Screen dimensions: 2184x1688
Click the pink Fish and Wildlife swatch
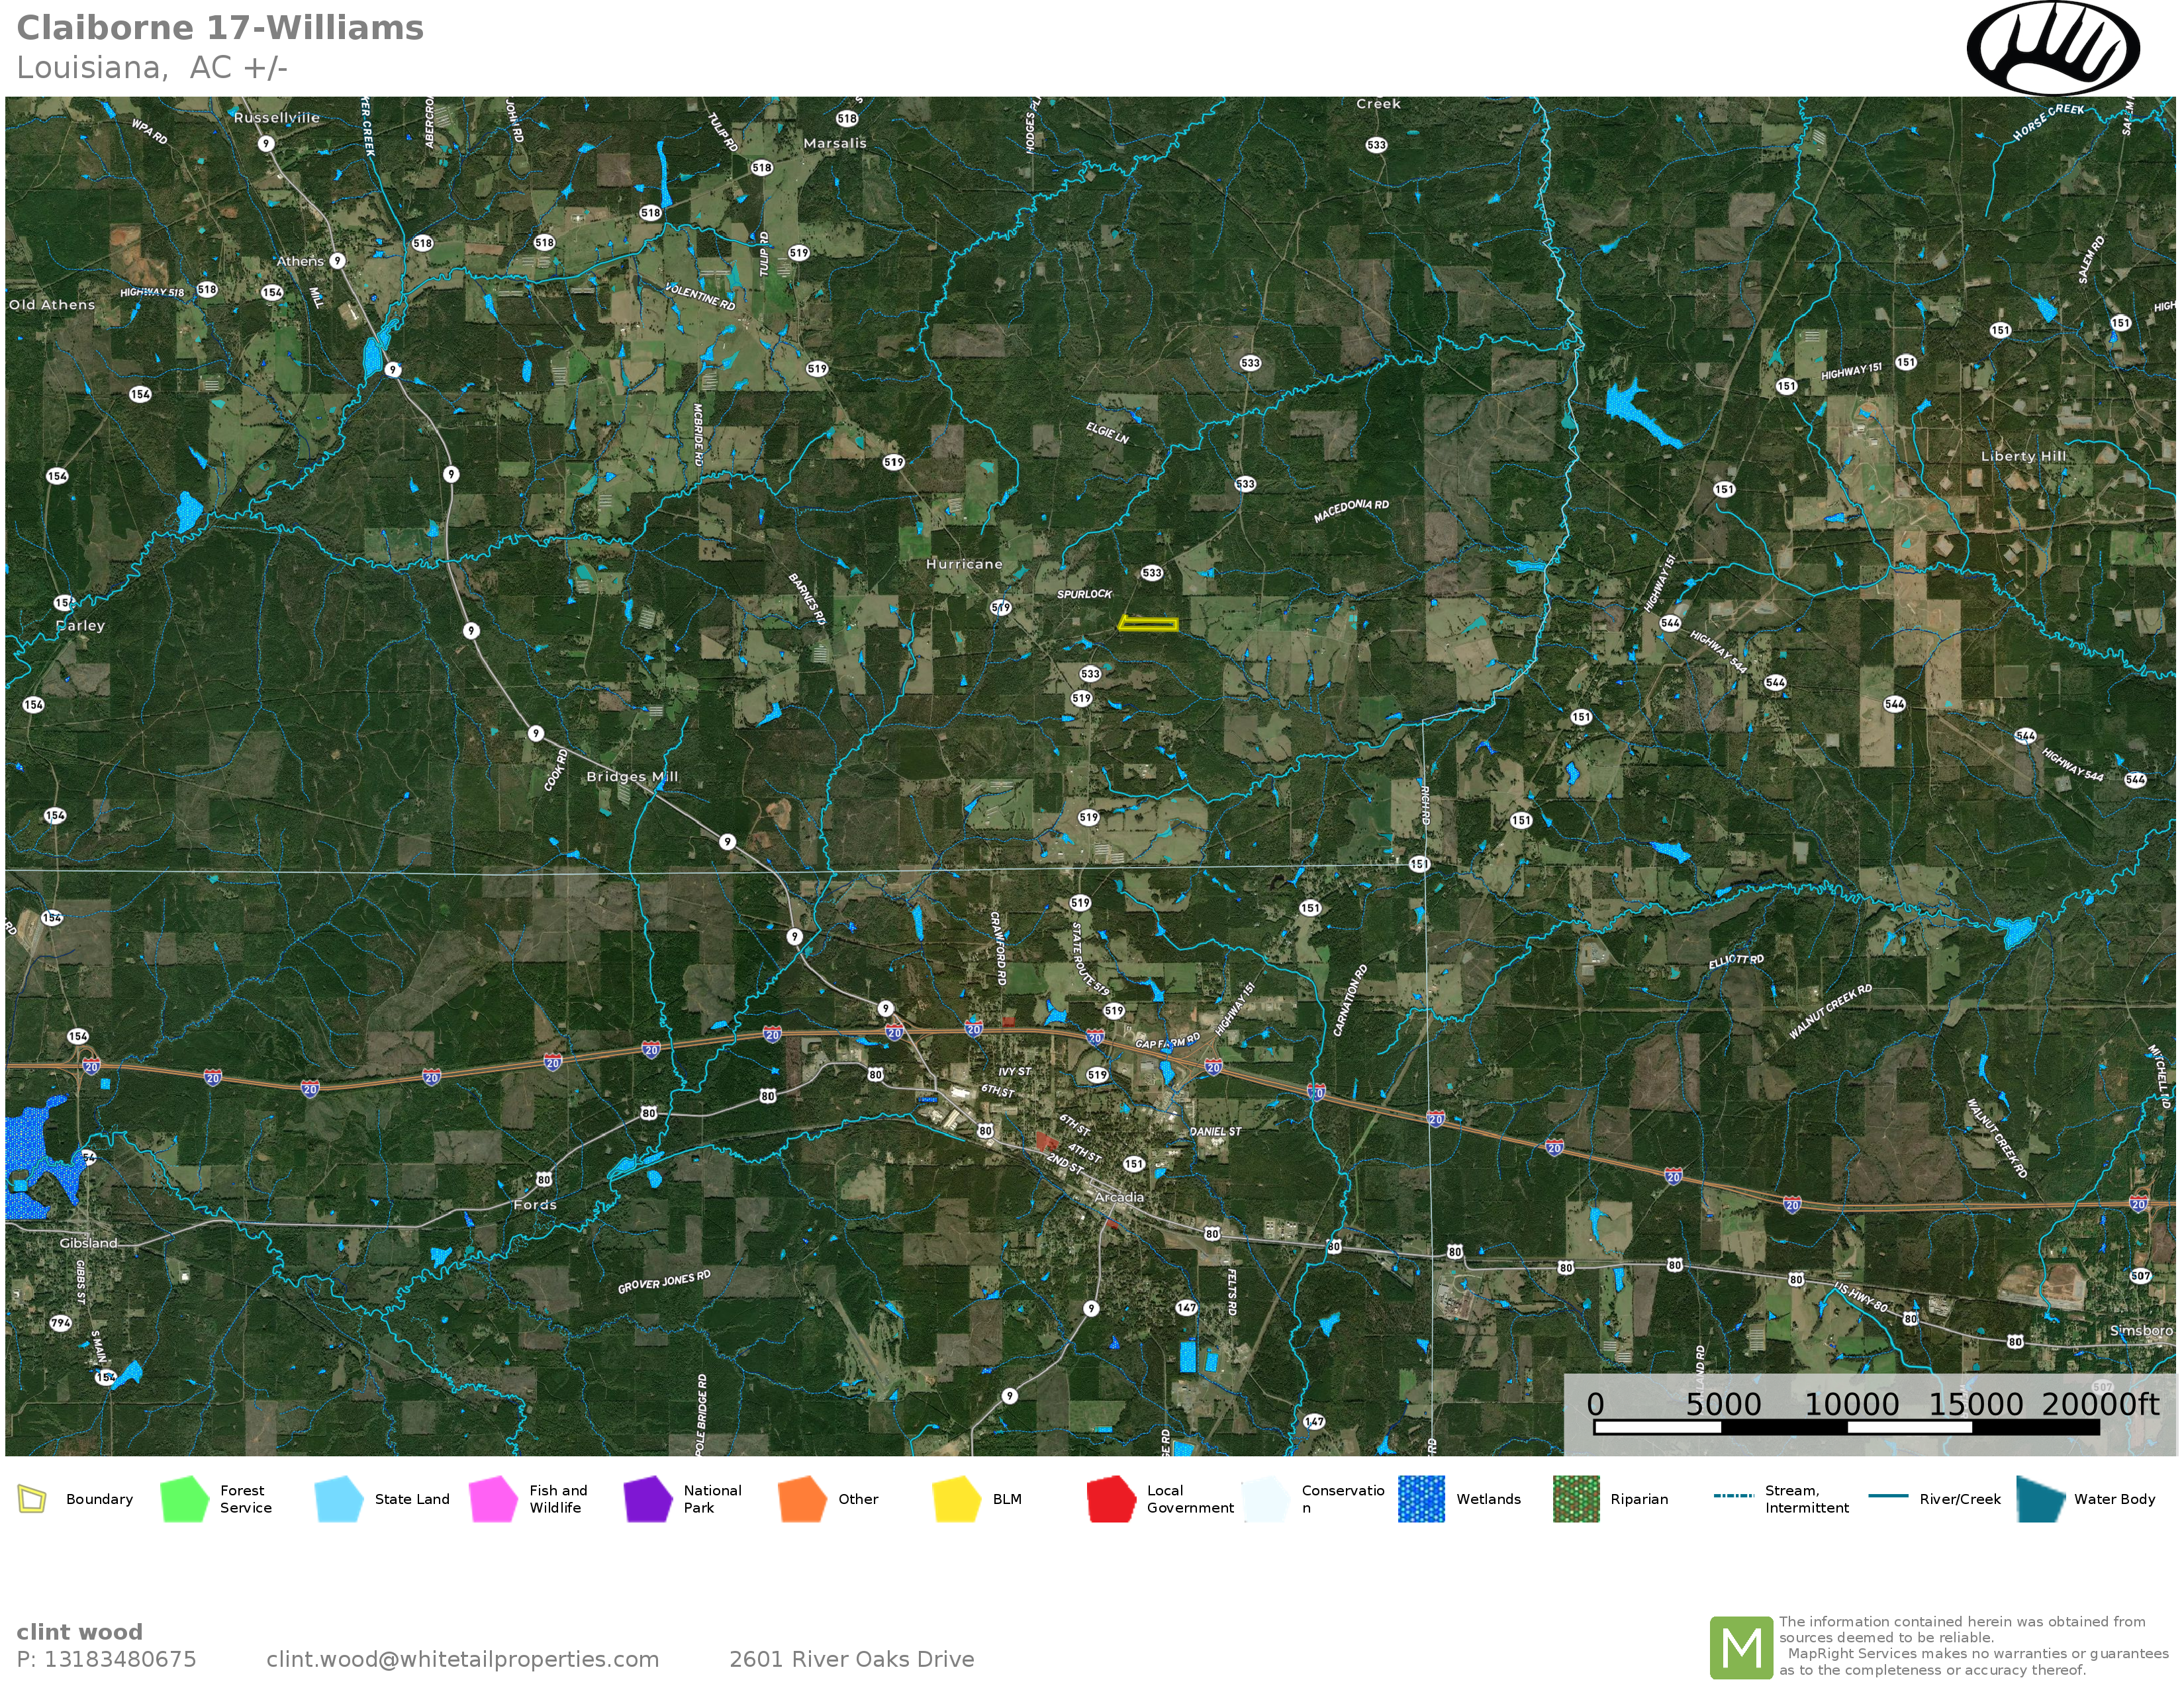click(x=493, y=1499)
